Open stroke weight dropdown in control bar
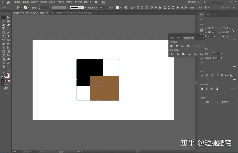The height and width of the screenshot is (153, 238). click(x=49, y=8)
